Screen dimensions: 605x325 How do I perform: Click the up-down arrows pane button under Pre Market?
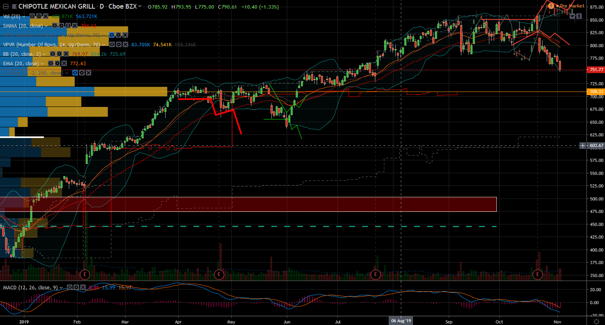[579, 16]
